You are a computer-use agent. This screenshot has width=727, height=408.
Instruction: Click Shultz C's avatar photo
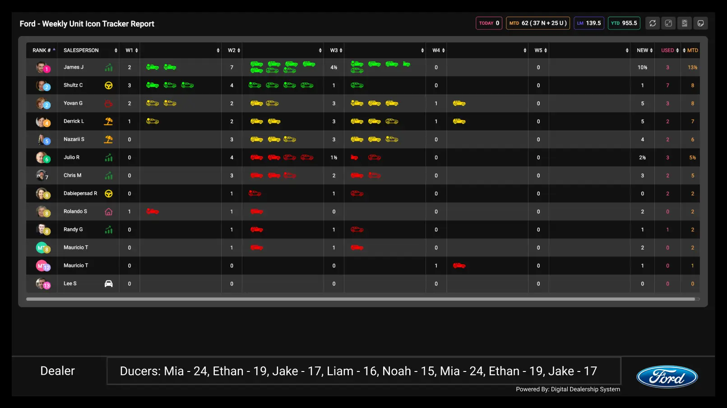pos(42,85)
